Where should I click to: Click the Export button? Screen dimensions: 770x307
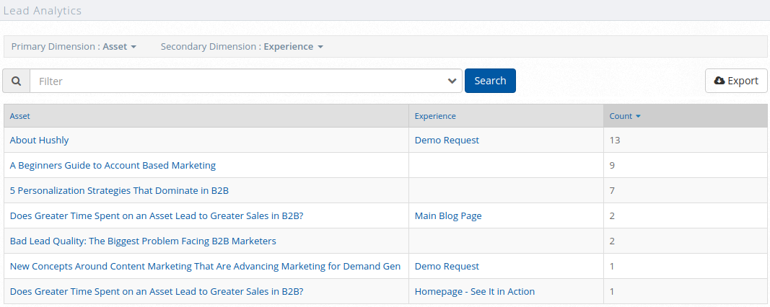click(736, 81)
